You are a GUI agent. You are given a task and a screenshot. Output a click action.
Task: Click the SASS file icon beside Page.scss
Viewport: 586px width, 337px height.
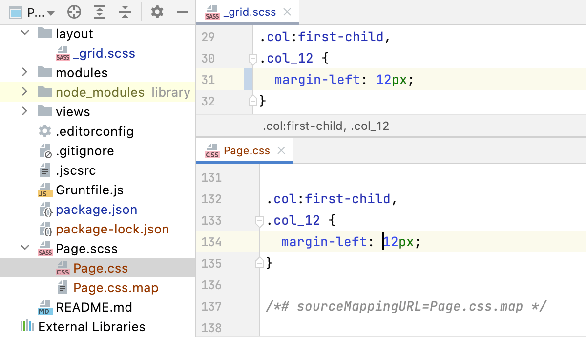pos(46,249)
